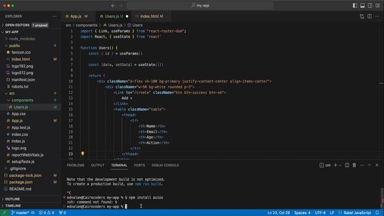
Task: Open logo192.png file
Action: 22,66
